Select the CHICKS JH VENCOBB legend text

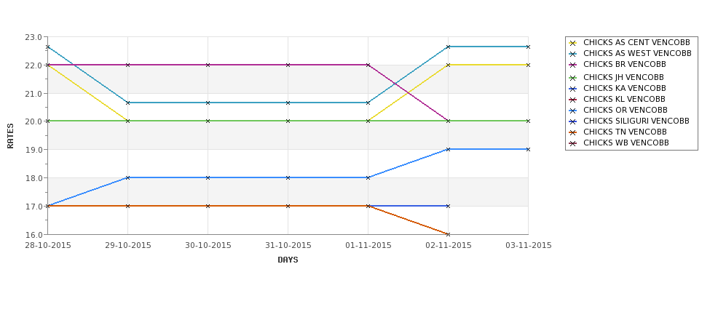coord(623,77)
